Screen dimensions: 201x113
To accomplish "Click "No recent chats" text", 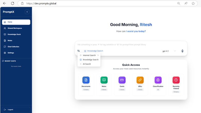I will coord(16,66).
